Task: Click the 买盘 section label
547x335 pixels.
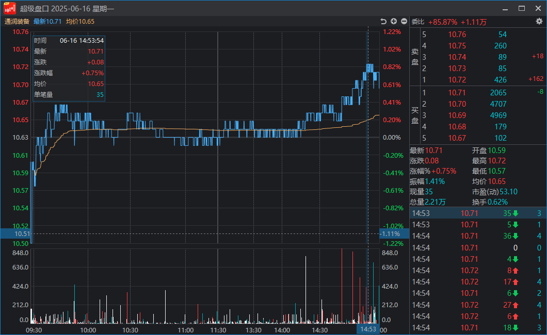Action: pyautogui.click(x=415, y=115)
